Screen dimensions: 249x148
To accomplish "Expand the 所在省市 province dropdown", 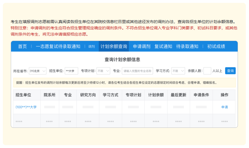I will [37, 71].
